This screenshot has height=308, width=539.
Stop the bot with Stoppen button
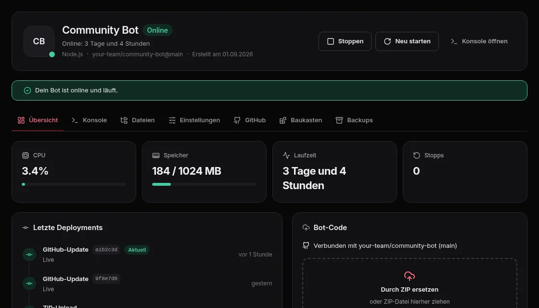click(x=345, y=41)
